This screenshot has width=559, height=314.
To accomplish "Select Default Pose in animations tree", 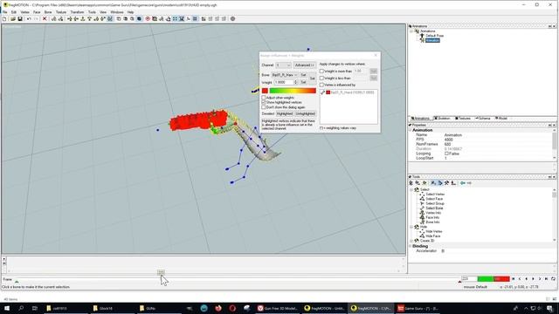I will click(434, 36).
